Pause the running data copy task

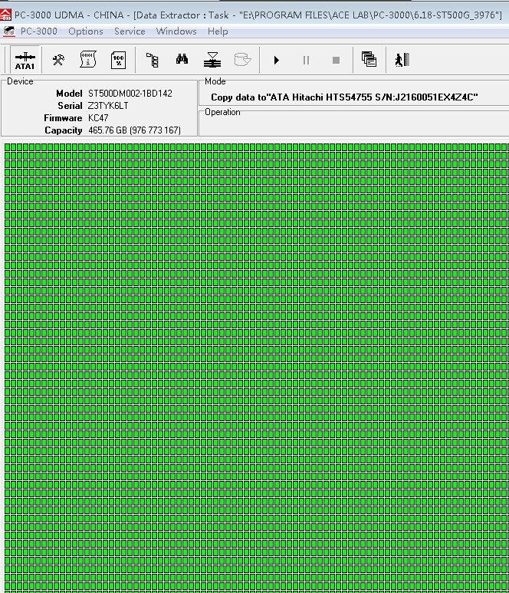click(306, 60)
